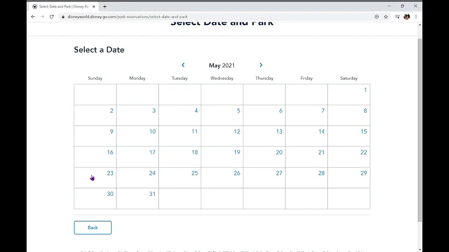Advance to next month after May 2021
The height and width of the screenshot is (252, 449).
coord(261,65)
